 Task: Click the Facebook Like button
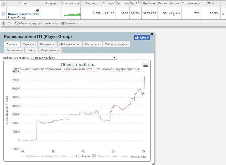pos(142,37)
